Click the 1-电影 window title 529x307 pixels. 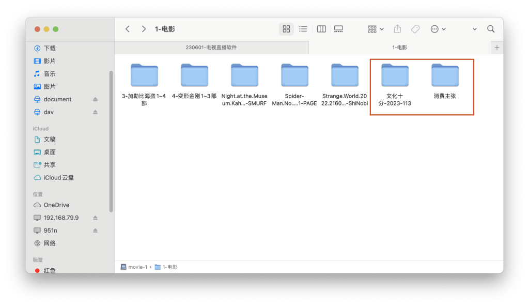point(165,29)
